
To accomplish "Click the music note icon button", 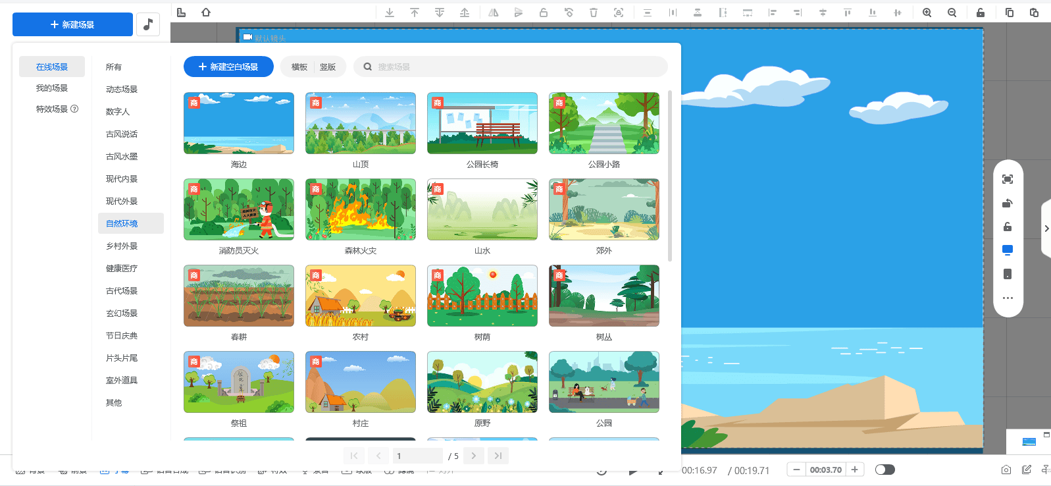I will 148,24.
